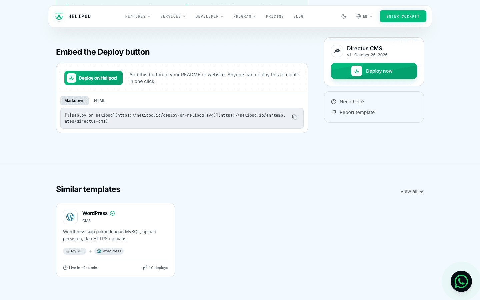Screen dimensions: 480x300
Task: Switch to the HTML tab
Action: click(x=100, y=101)
